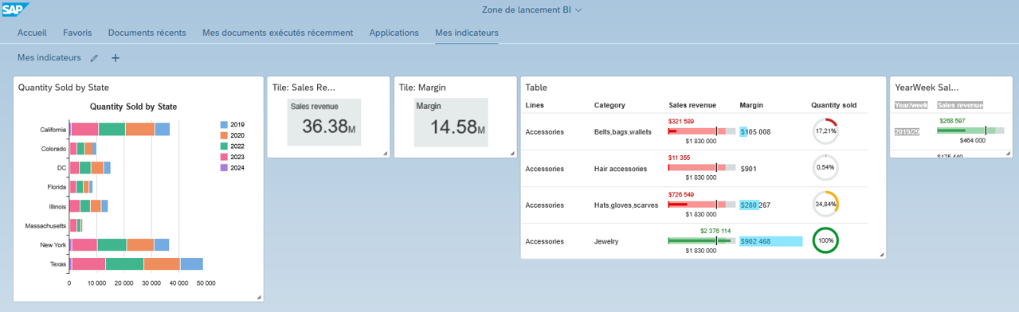Click the $902 468 margin bar
The width and height of the screenshot is (1019, 312).
tap(770, 241)
